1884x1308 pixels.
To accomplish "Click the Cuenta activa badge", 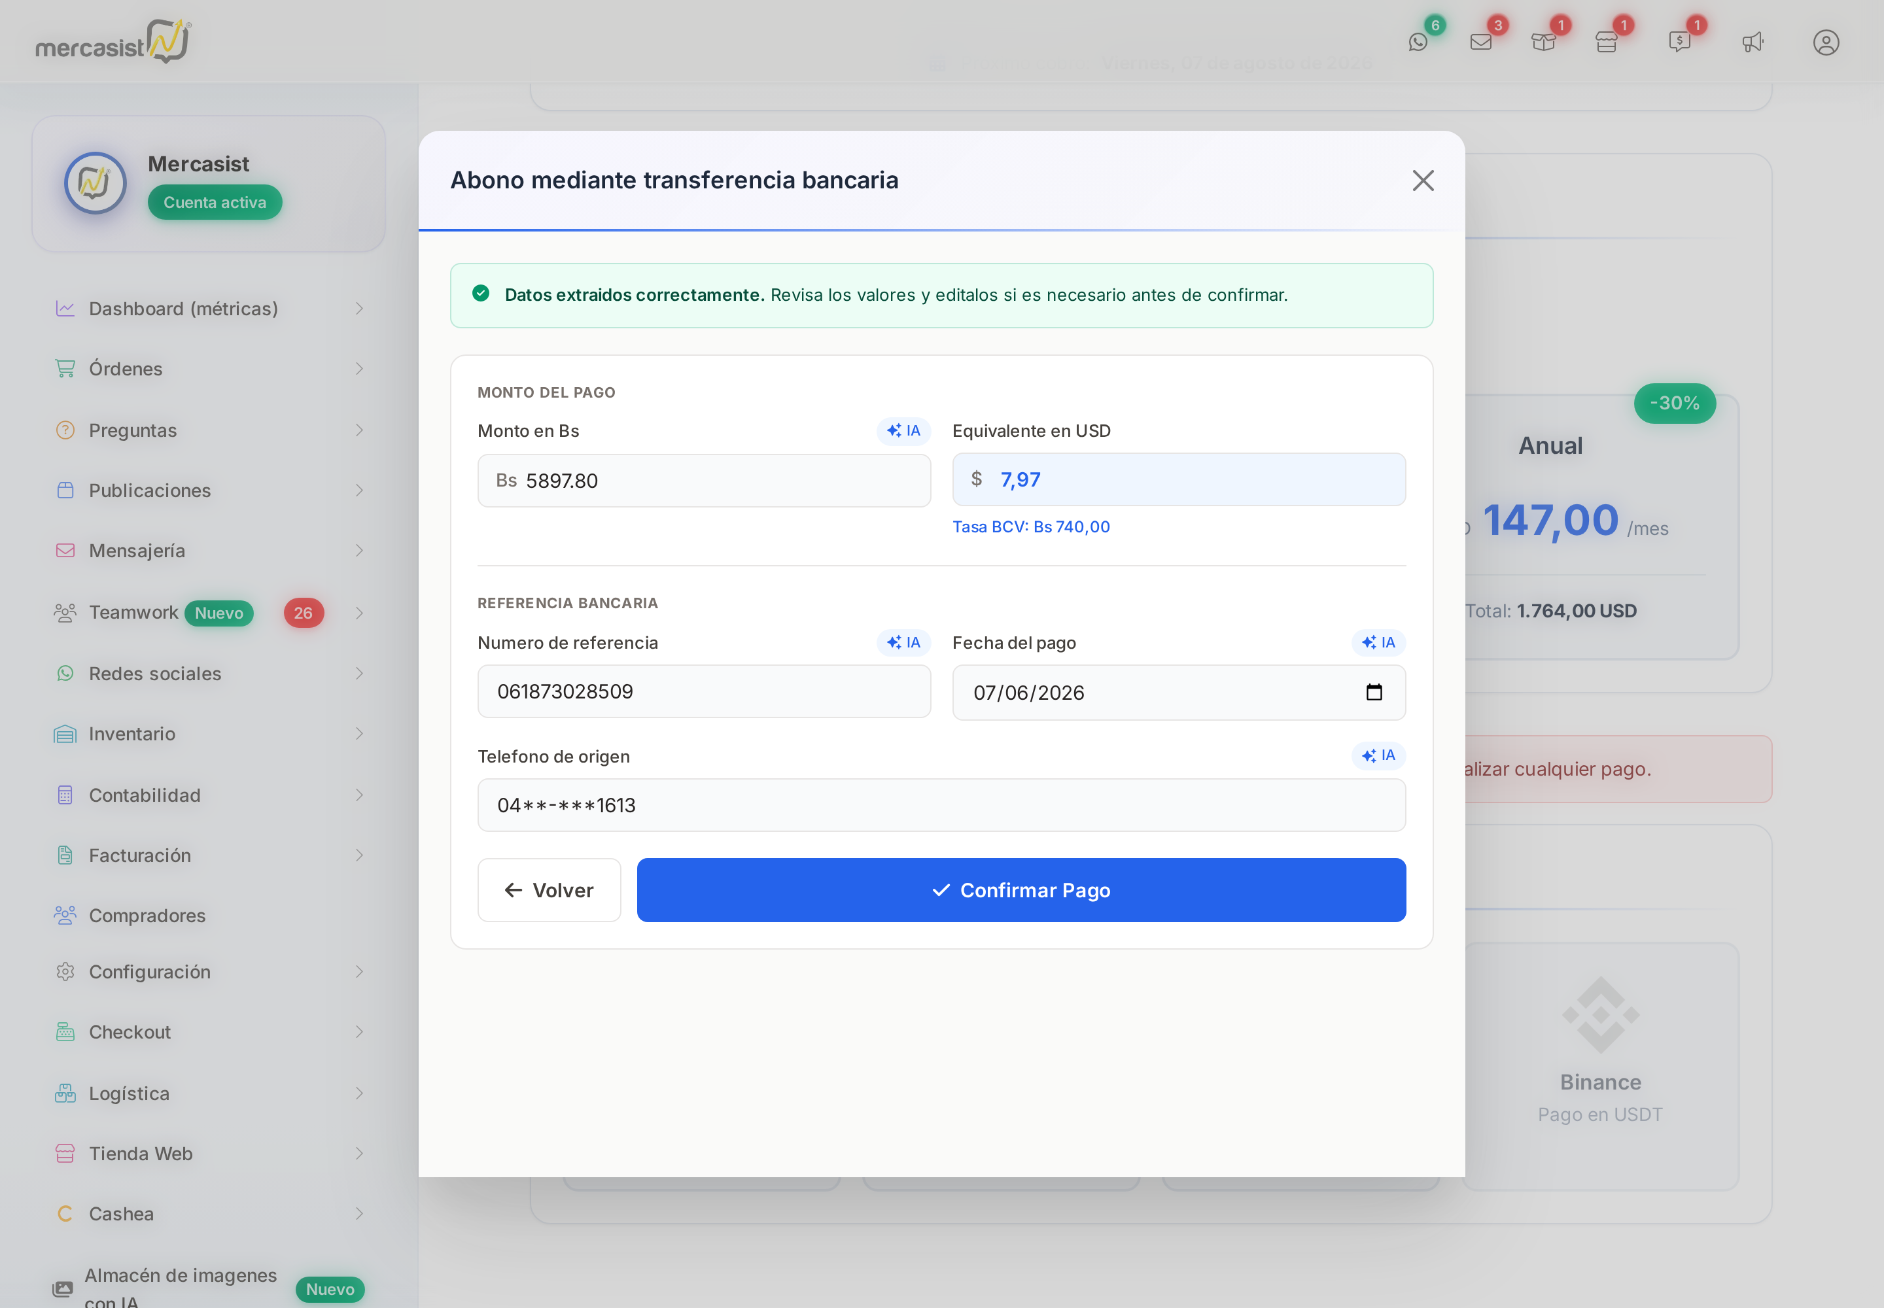I will pos(215,203).
